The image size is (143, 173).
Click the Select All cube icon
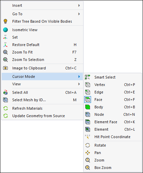pos(5,92)
